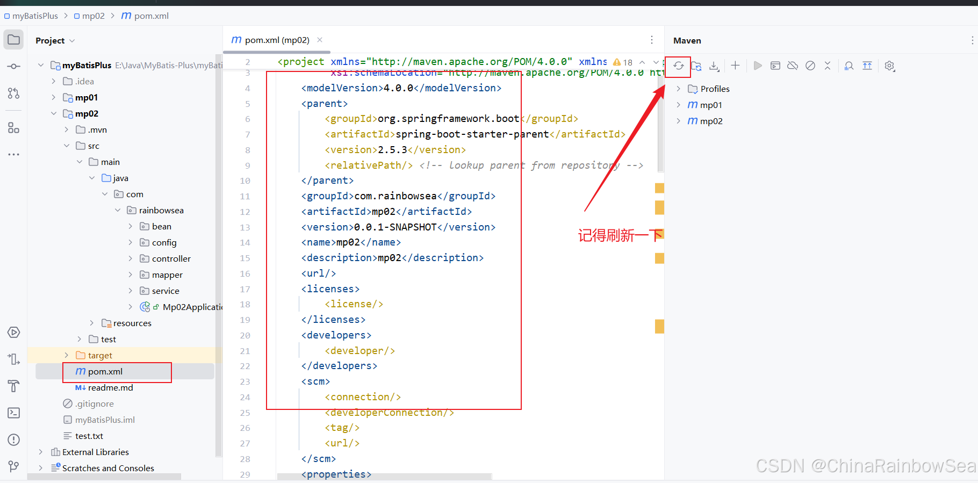Click generate sources and update folders icon
The width and height of the screenshot is (978, 483).
[x=696, y=66]
